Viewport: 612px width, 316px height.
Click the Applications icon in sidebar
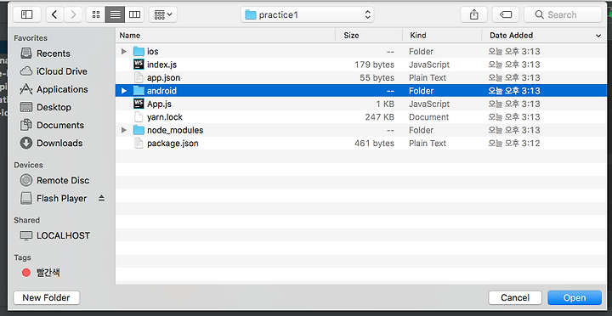26,89
